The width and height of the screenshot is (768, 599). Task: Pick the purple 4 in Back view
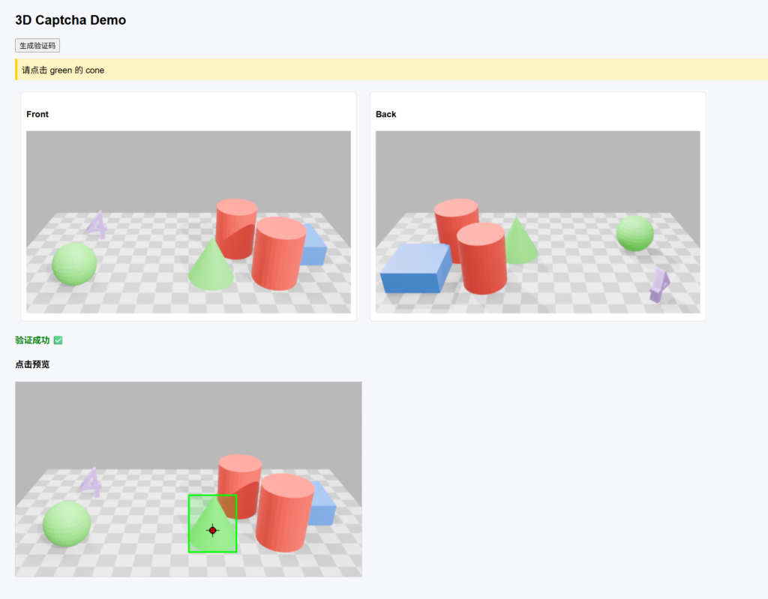[x=658, y=286]
